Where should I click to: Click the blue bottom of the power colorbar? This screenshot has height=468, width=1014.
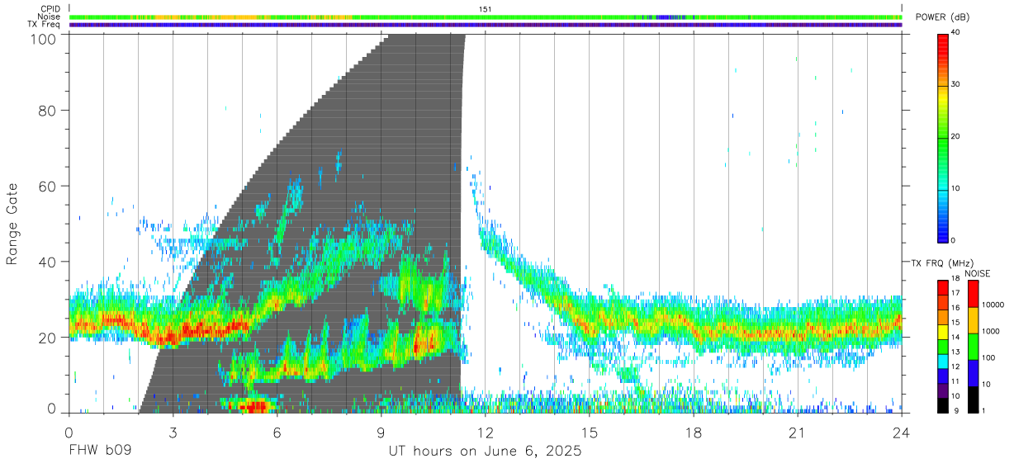pos(942,231)
